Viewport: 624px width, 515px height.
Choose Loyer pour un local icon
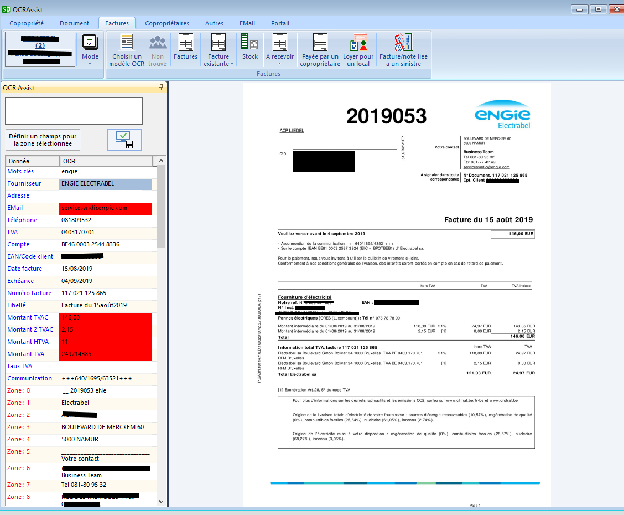(358, 43)
